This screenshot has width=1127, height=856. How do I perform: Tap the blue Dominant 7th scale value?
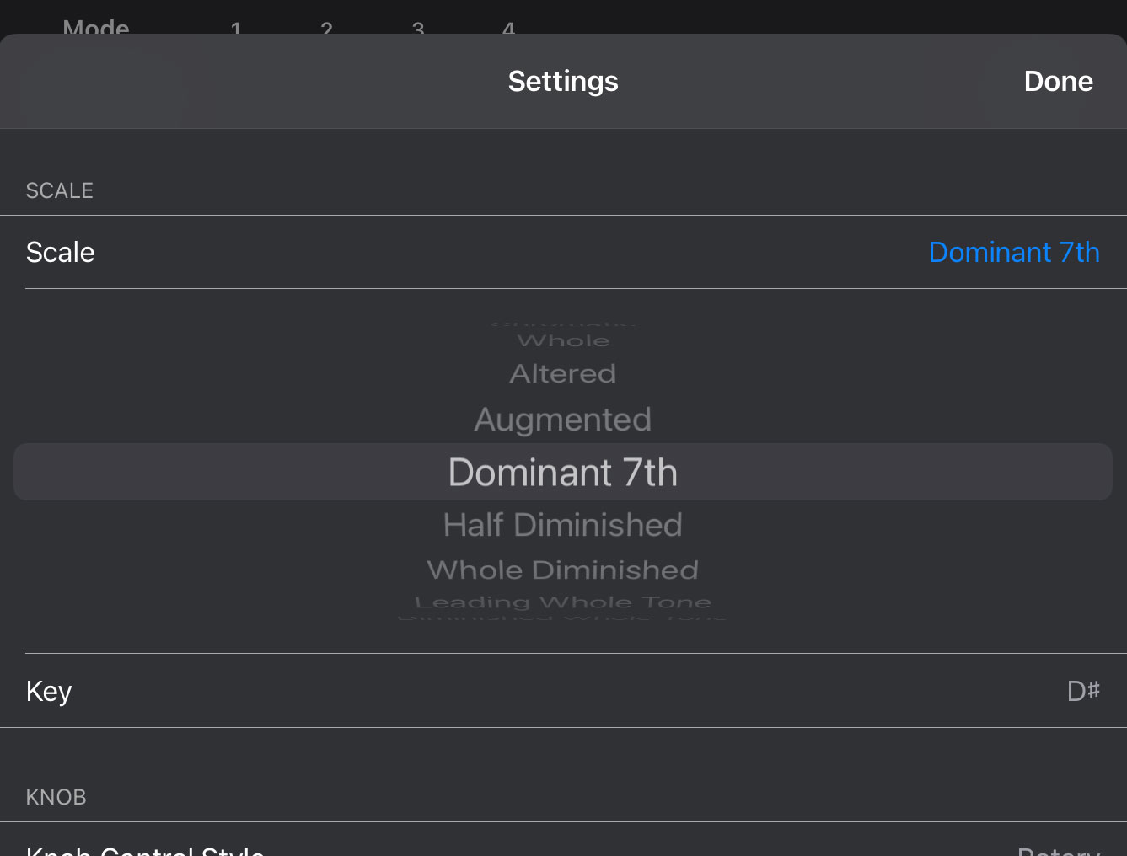tap(1013, 252)
